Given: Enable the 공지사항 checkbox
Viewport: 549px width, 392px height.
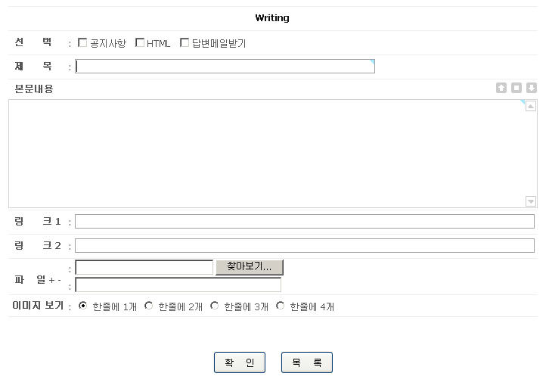Looking at the screenshot, I should click(82, 43).
